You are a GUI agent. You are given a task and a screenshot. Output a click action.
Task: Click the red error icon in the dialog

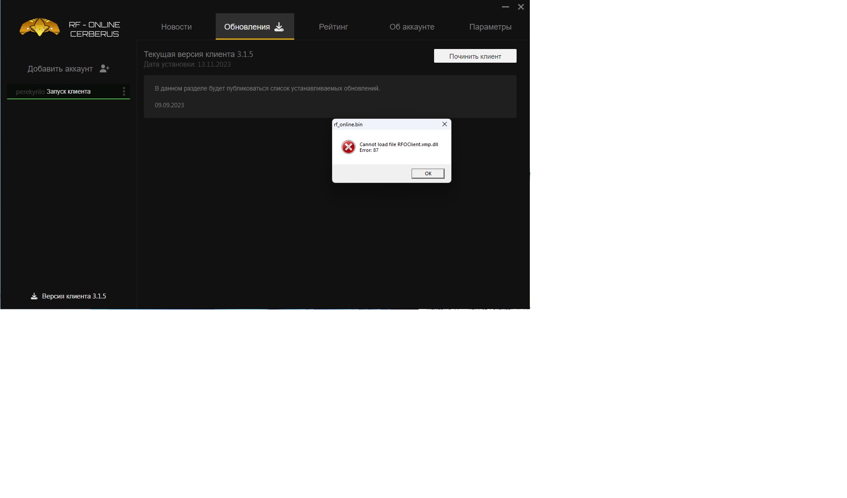click(349, 147)
